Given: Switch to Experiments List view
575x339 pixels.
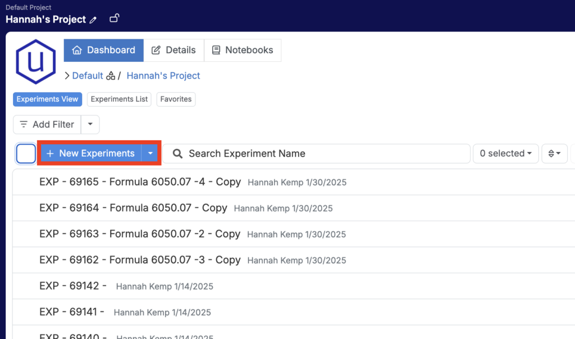Looking at the screenshot, I should 119,99.
